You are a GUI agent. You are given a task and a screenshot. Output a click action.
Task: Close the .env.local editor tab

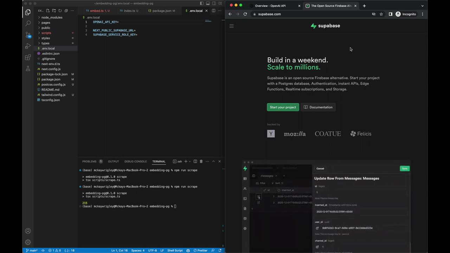(206, 11)
